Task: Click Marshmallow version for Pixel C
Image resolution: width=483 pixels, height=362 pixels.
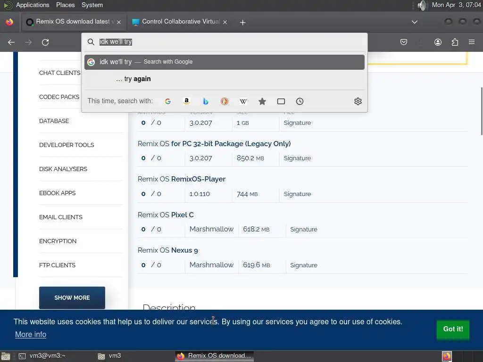Action: 211,230
